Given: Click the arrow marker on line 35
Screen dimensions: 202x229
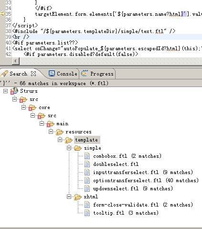Looking at the screenshot, I should tap(2, 14).
